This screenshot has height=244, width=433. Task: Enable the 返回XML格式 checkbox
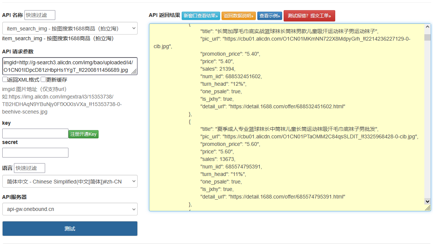4,79
